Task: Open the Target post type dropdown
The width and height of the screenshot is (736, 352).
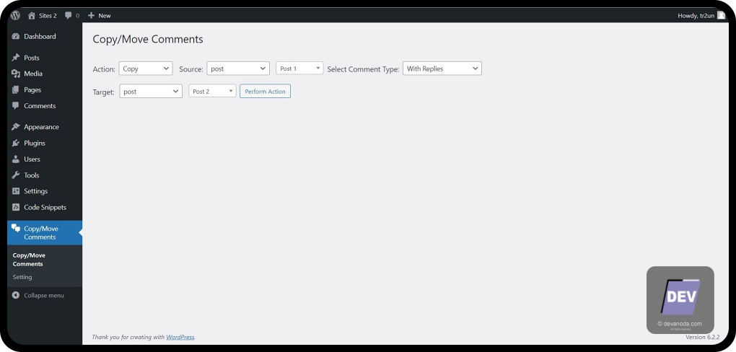Action: (x=151, y=92)
